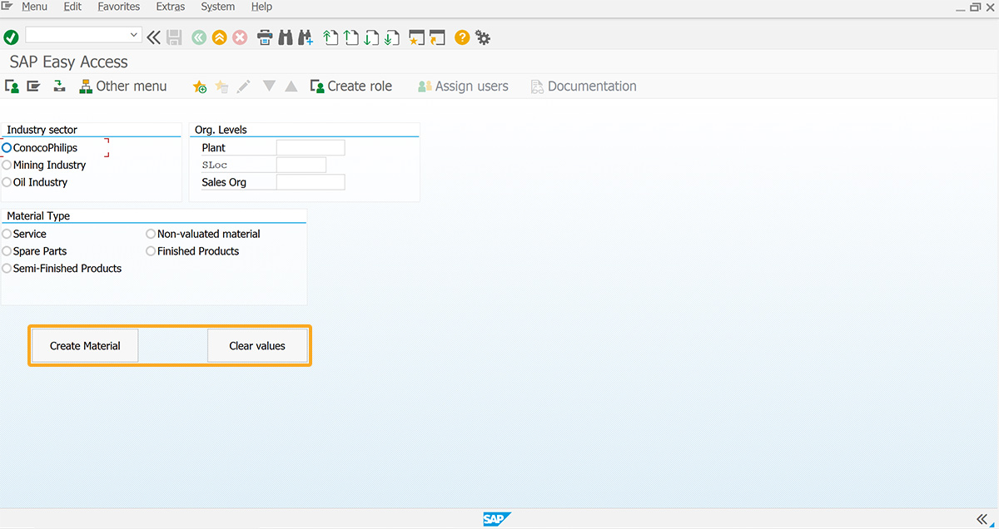
Task: Click the Other menu button
Action: (123, 86)
